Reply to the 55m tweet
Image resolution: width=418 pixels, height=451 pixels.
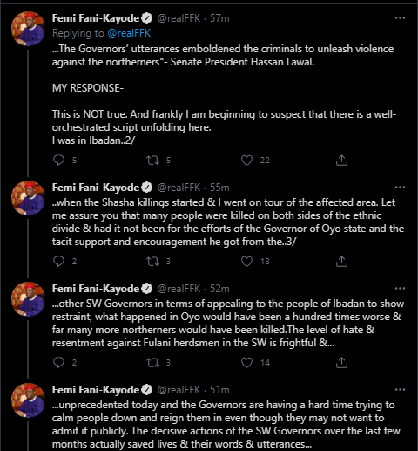tap(59, 261)
